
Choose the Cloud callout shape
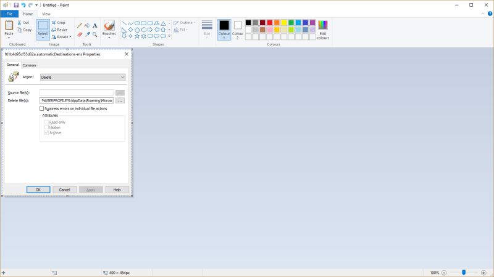(163, 36)
